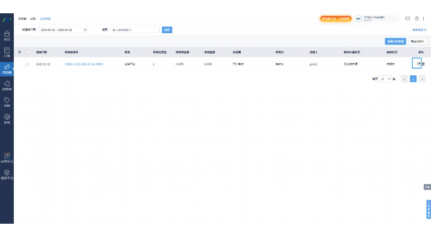Click the delete trash icon in row
This screenshot has width=431, height=237.
pos(423,64)
